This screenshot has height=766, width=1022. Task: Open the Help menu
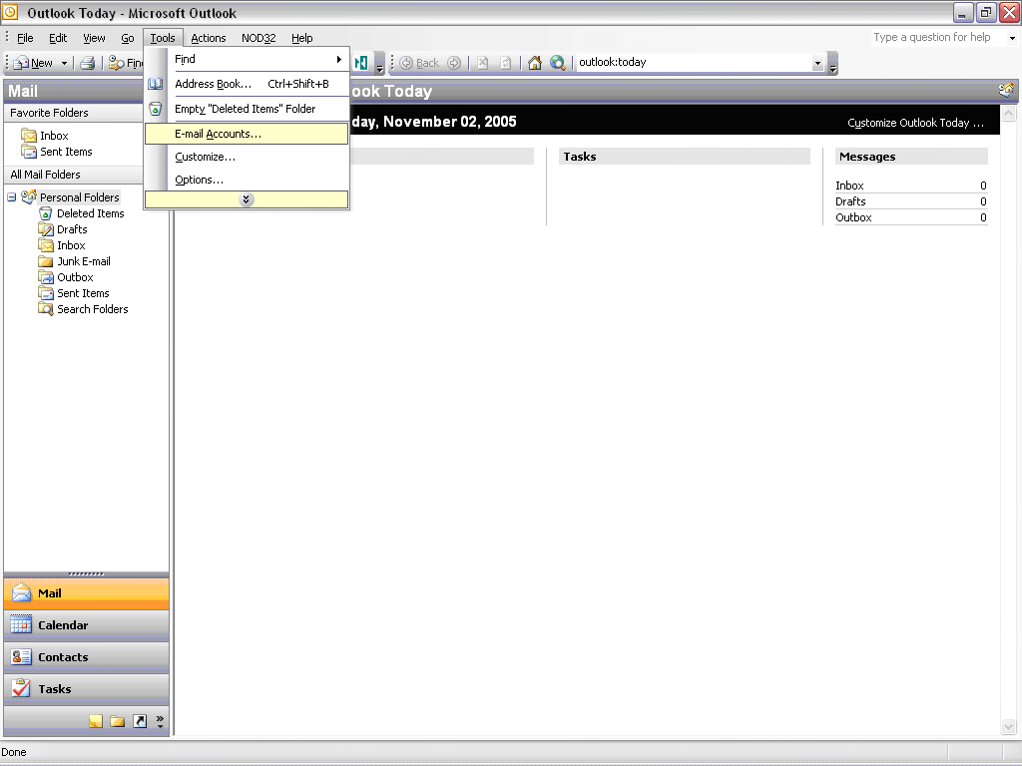[x=301, y=38]
